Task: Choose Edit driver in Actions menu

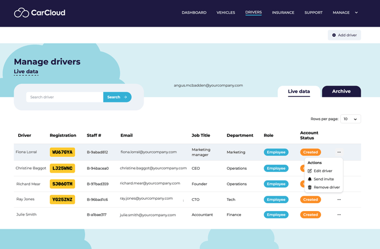Action: click(323, 171)
